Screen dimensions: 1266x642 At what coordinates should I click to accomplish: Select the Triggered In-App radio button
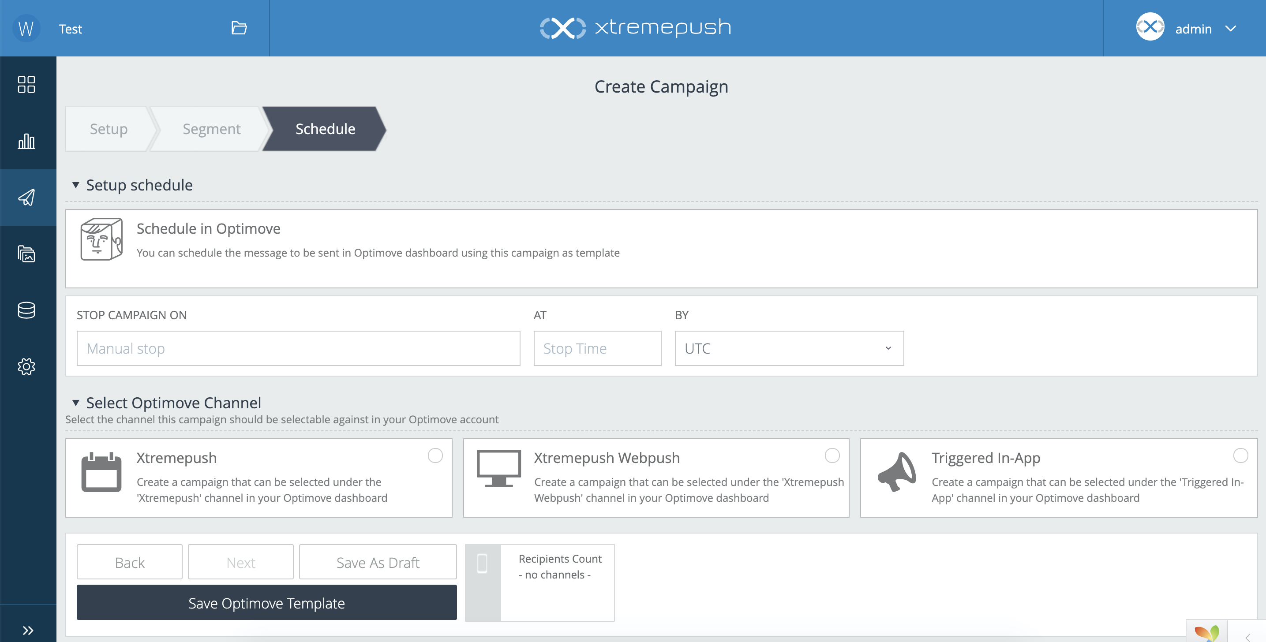tap(1240, 455)
